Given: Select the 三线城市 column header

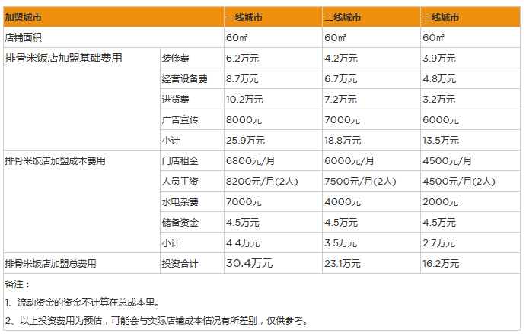Looking at the screenshot, I should pyautogui.click(x=442, y=17).
